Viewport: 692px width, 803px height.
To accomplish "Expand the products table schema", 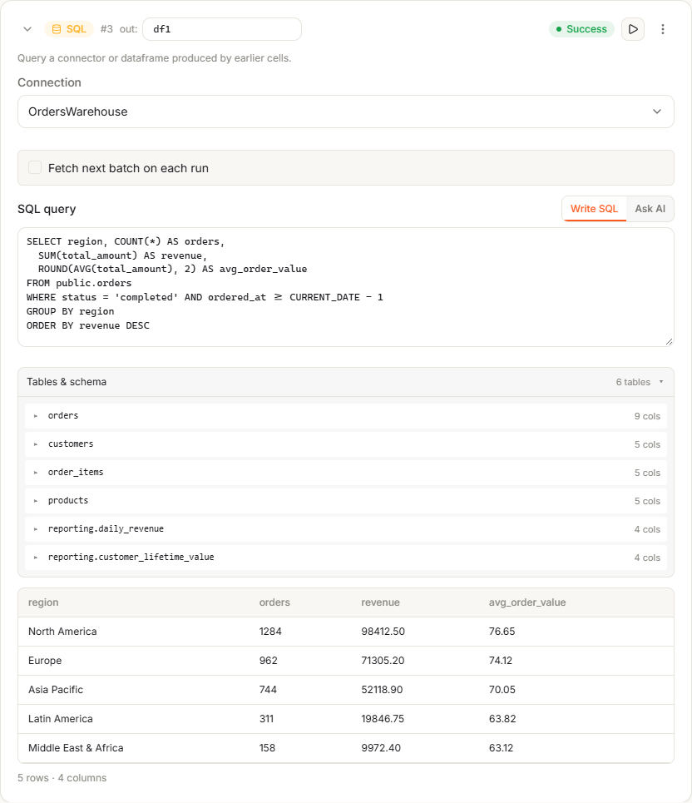I will pyautogui.click(x=346, y=500).
